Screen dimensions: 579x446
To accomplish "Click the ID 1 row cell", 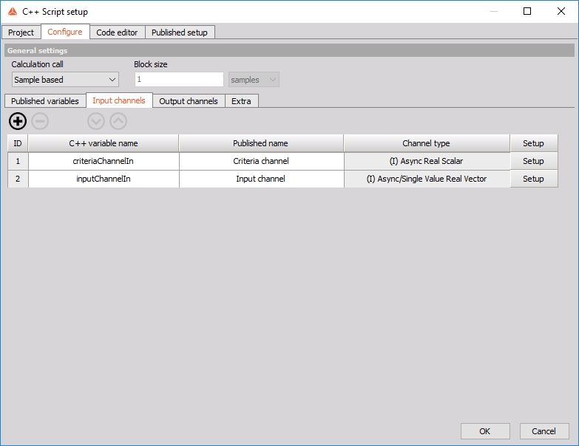I will [18, 161].
